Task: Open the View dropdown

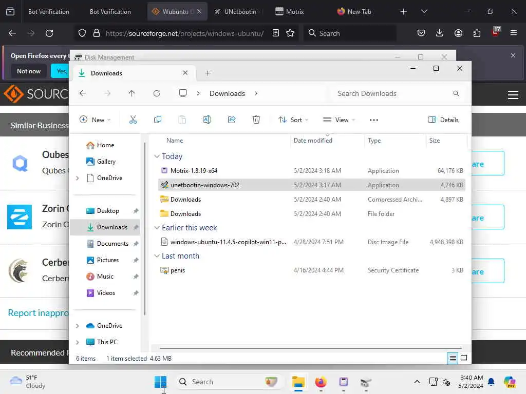Action: coord(339,120)
